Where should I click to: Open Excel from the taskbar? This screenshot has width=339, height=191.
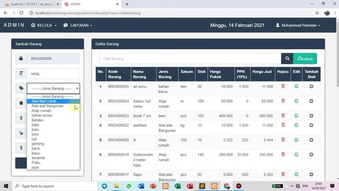[x=178, y=186]
